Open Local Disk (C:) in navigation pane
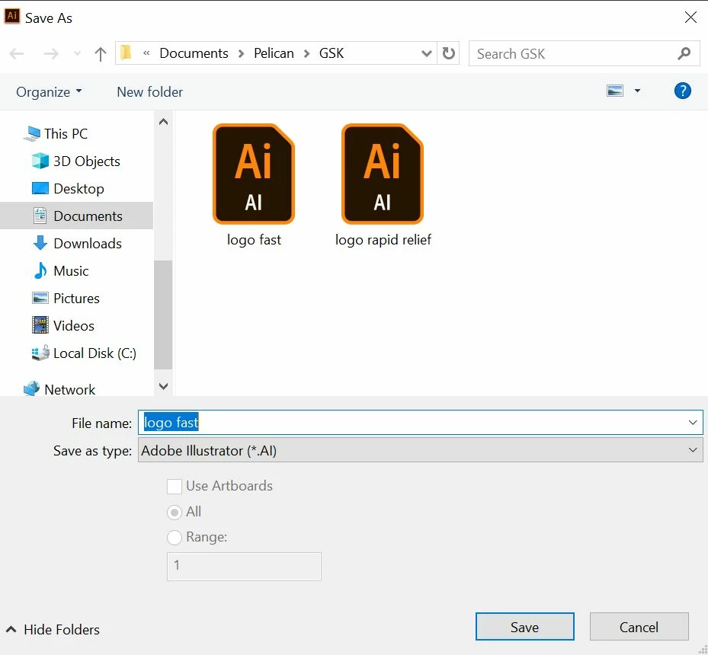This screenshot has height=655, width=708. [x=84, y=353]
